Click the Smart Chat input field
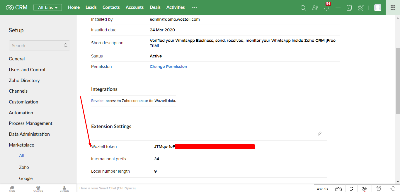The width and height of the screenshot is (400, 192). click(x=195, y=188)
